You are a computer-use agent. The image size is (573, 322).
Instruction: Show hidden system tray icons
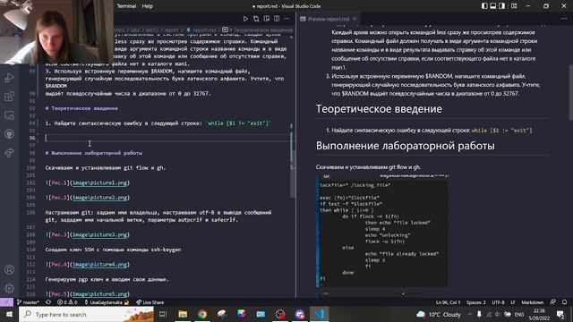[x=470, y=314]
